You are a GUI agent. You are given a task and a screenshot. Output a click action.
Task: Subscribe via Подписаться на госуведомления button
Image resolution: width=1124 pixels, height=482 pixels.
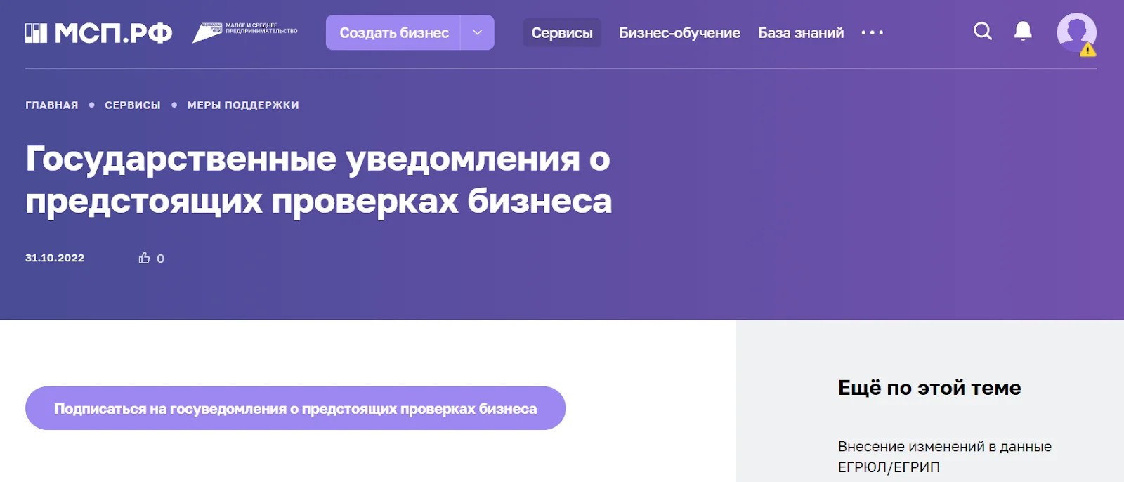pyautogui.click(x=295, y=408)
